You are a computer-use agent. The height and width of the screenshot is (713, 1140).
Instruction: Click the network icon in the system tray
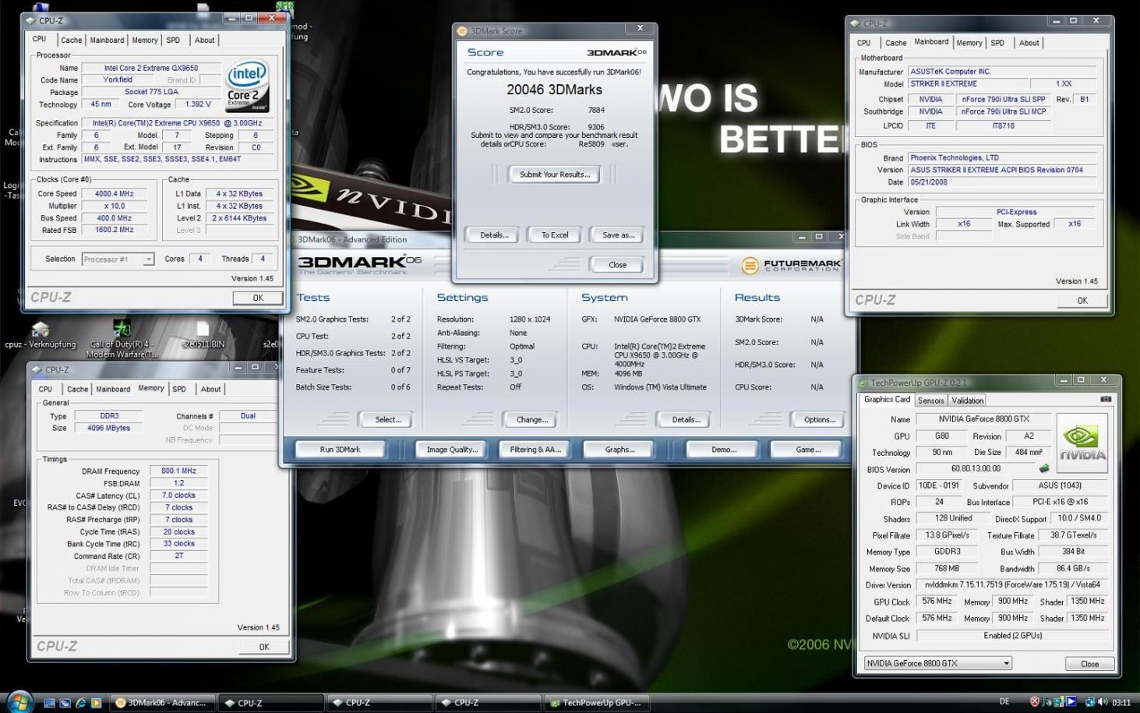pos(1089,702)
